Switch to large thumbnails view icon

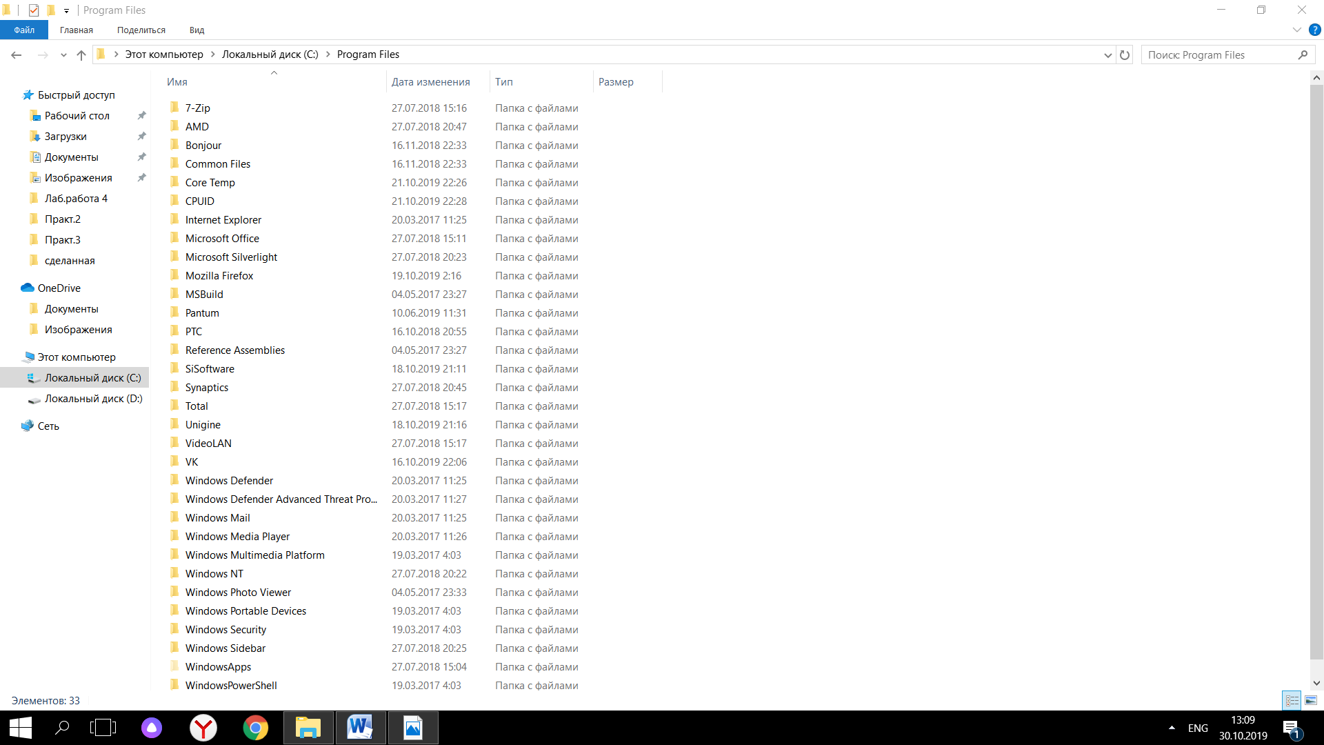click(1311, 700)
